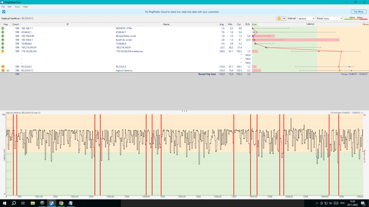Select hop 1 green circle icon
Screen dimensions: 369x207
(x=3, y=28)
